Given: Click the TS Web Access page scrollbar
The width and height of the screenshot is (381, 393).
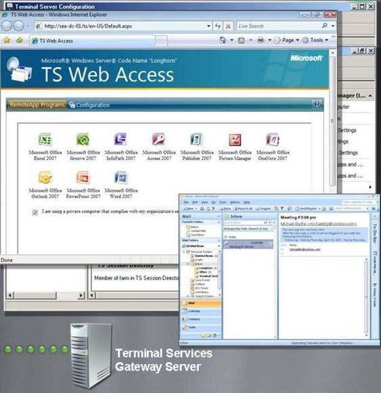Looking at the screenshot, I should tap(332, 120).
